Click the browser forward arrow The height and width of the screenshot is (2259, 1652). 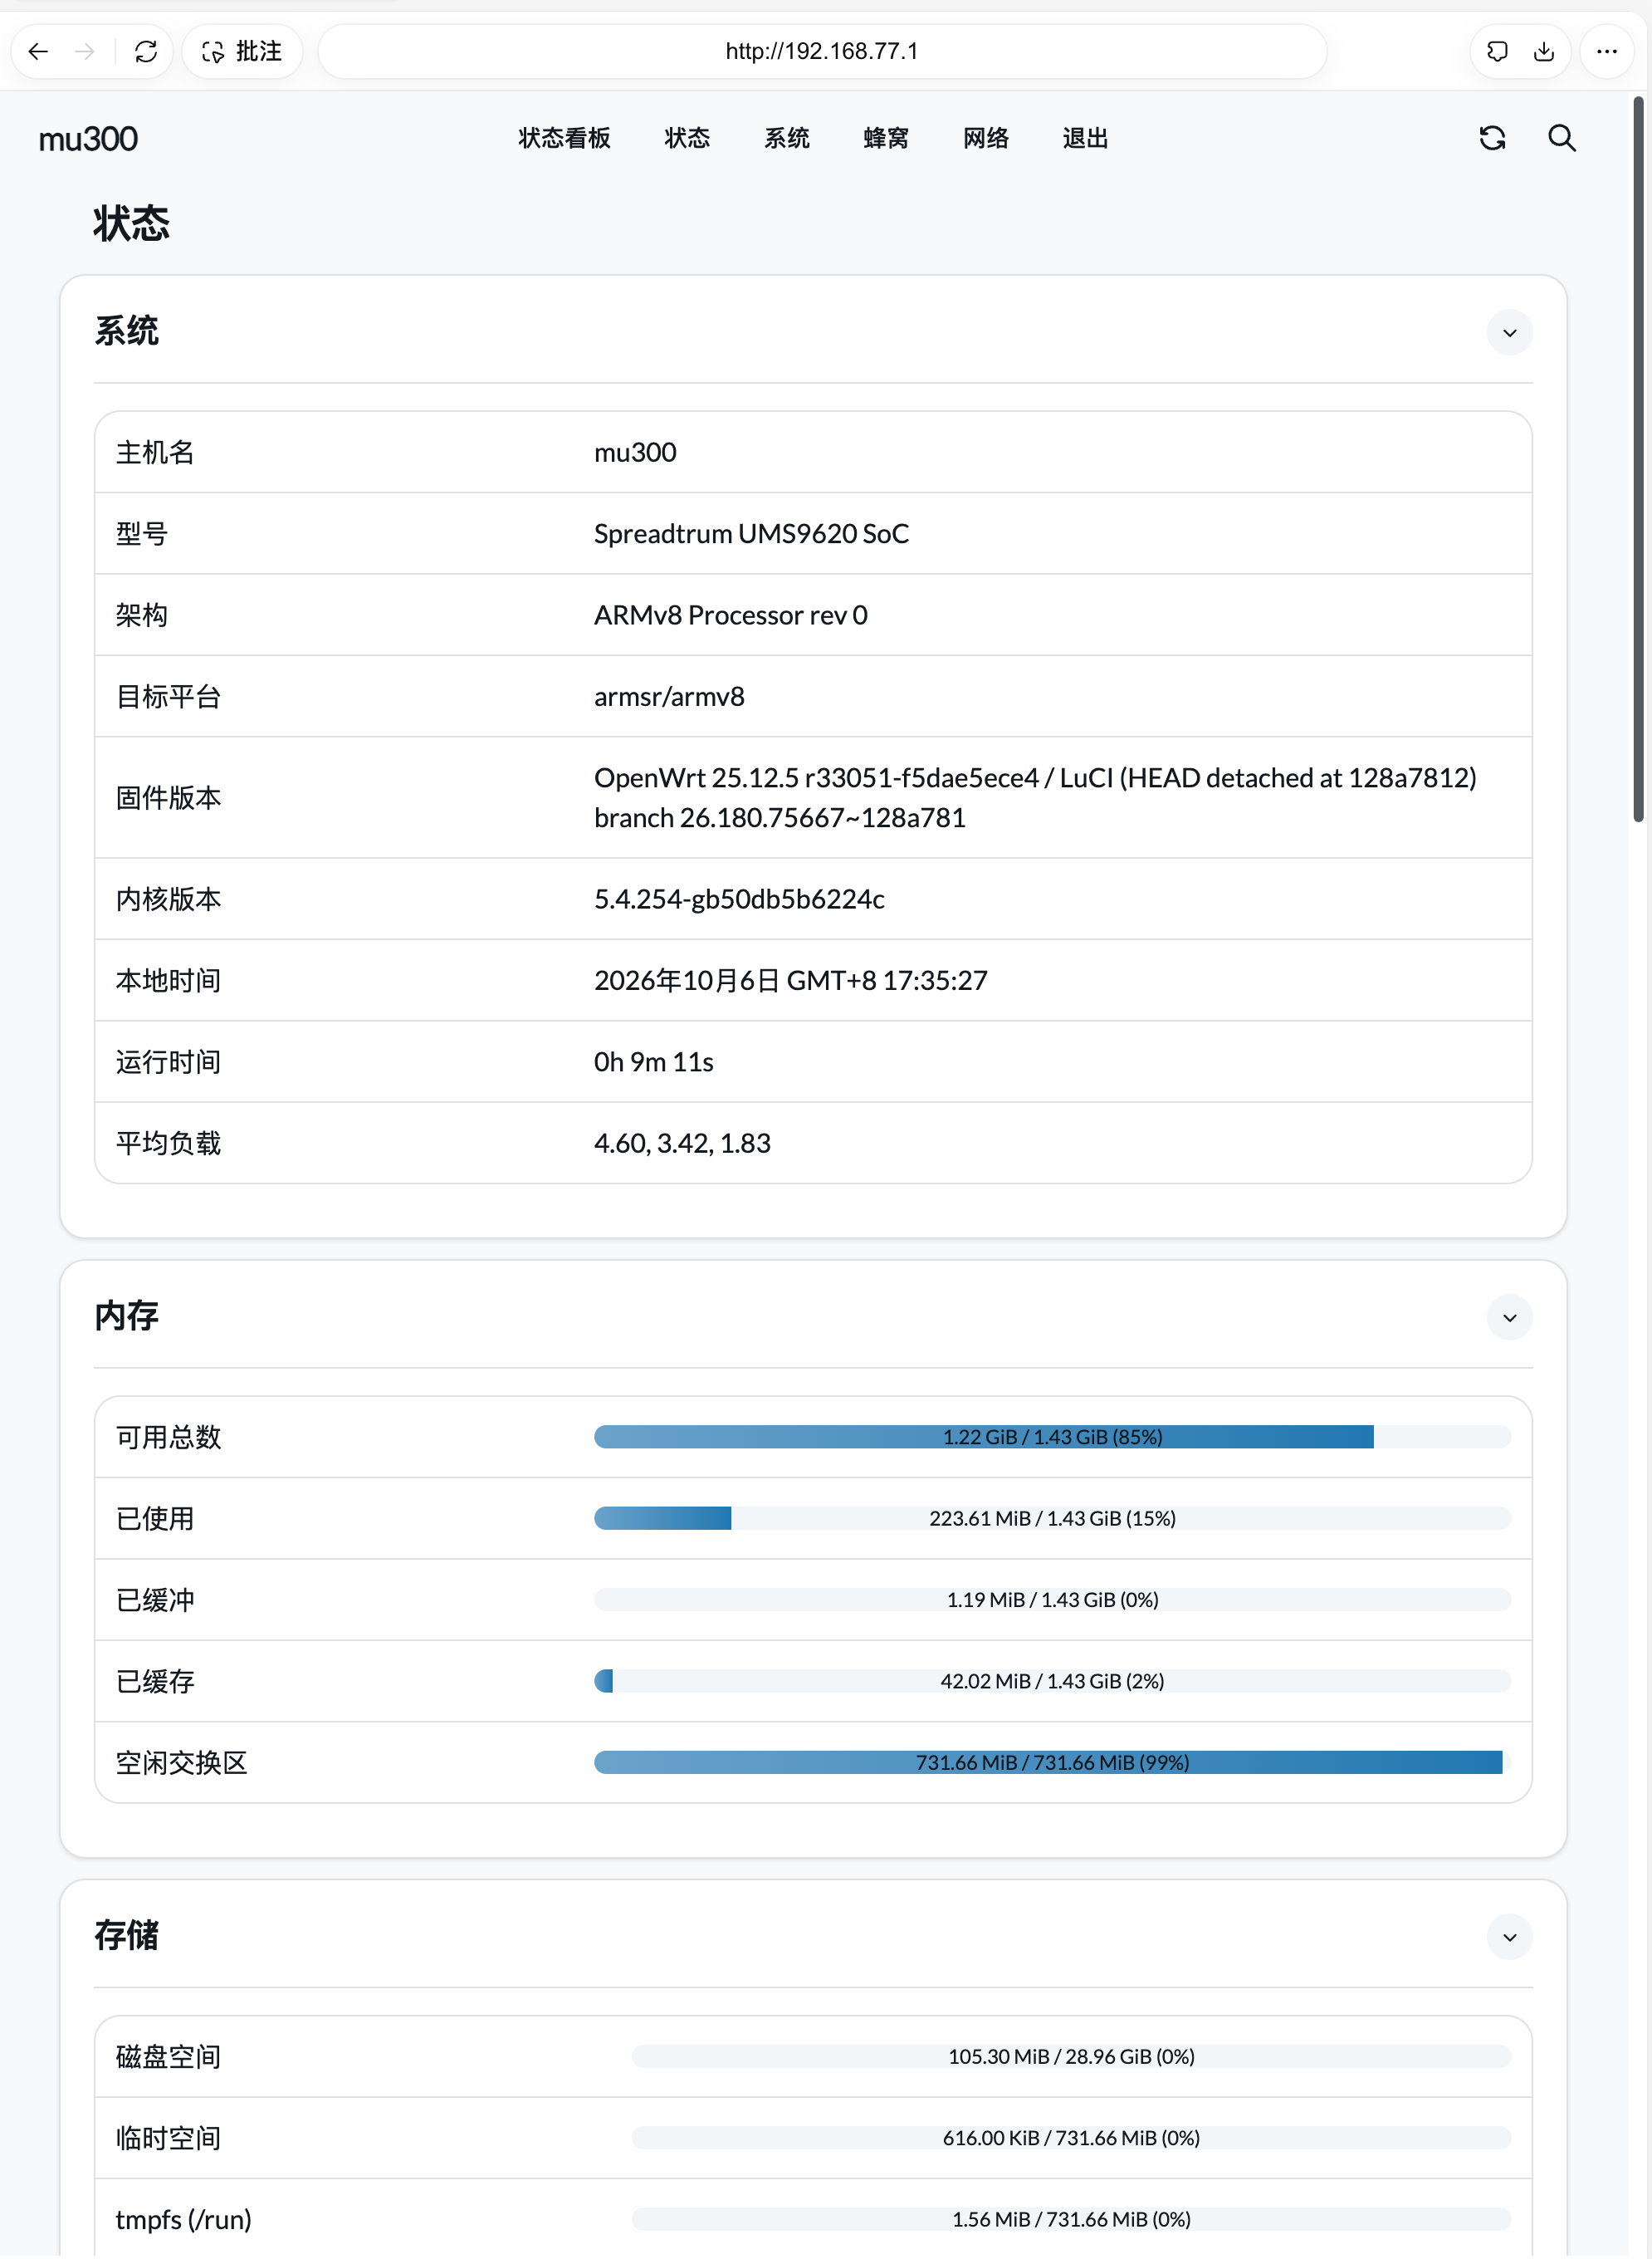click(x=85, y=51)
